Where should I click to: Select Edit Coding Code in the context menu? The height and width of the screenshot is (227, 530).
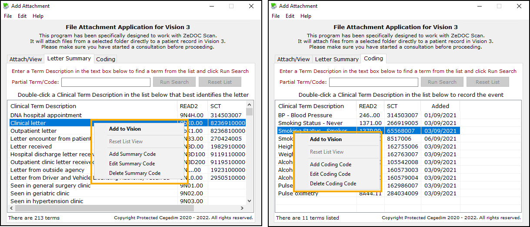[x=330, y=174]
